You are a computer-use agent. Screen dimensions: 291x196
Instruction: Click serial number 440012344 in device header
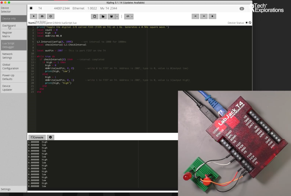[x=62, y=8]
